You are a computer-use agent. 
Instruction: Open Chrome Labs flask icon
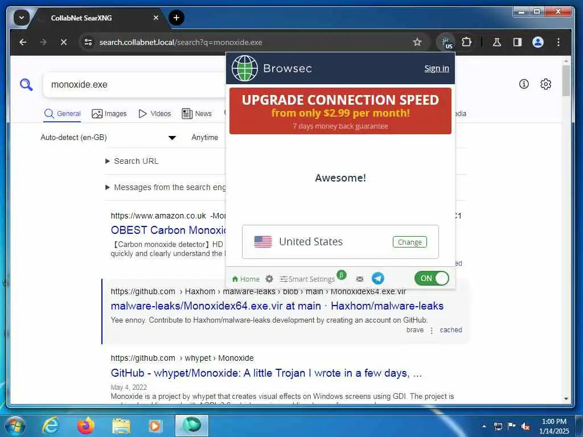coord(496,42)
